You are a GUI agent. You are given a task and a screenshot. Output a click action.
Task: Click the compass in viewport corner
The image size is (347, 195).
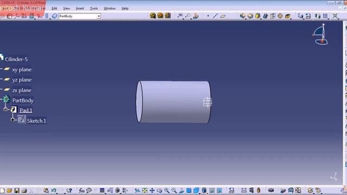pyautogui.click(x=320, y=34)
